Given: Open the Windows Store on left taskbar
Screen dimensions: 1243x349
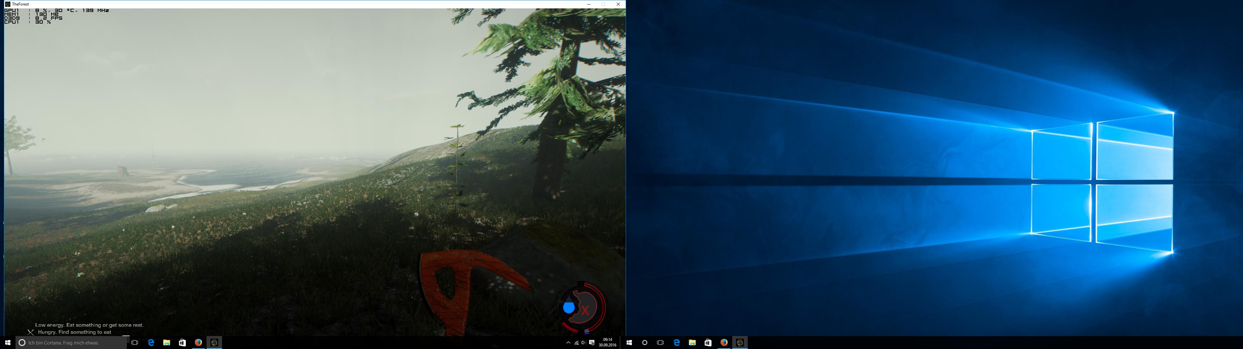Looking at the screenshot, I should [x=182, y=343].
